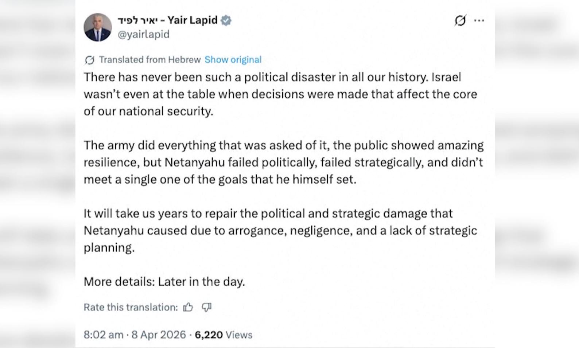Rate the translation with thumbs down
This screenshot has width=579, height=348.
207,308
